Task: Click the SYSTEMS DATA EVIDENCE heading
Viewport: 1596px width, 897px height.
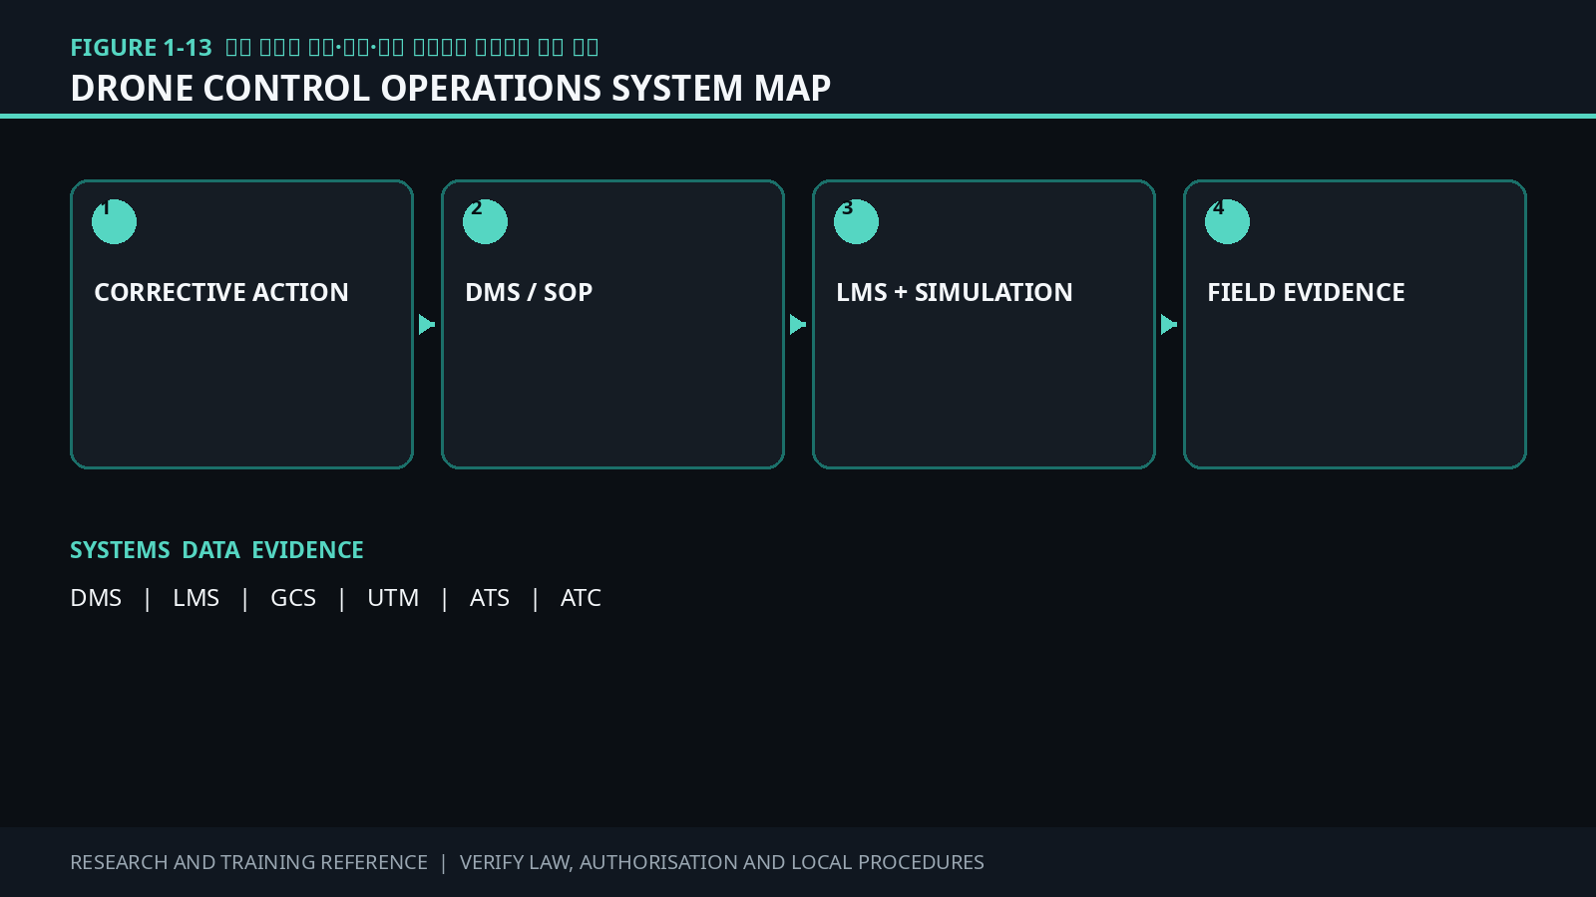Action: coord(216,550)
